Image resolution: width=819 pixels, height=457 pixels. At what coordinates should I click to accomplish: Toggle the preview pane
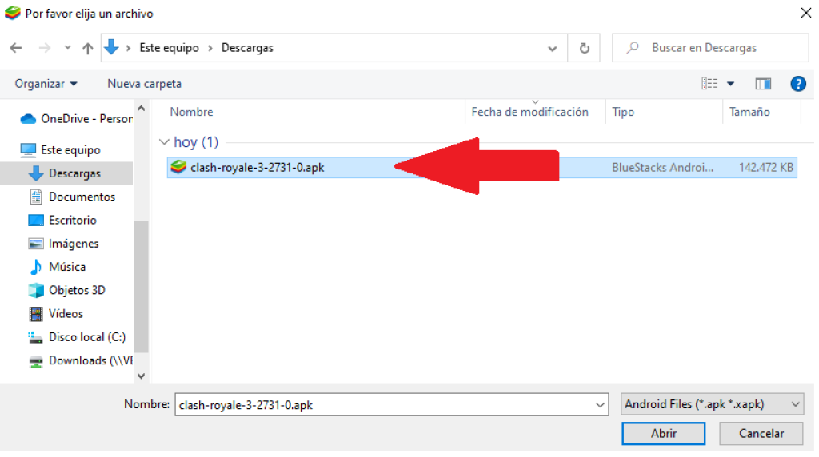pos(763,83)
